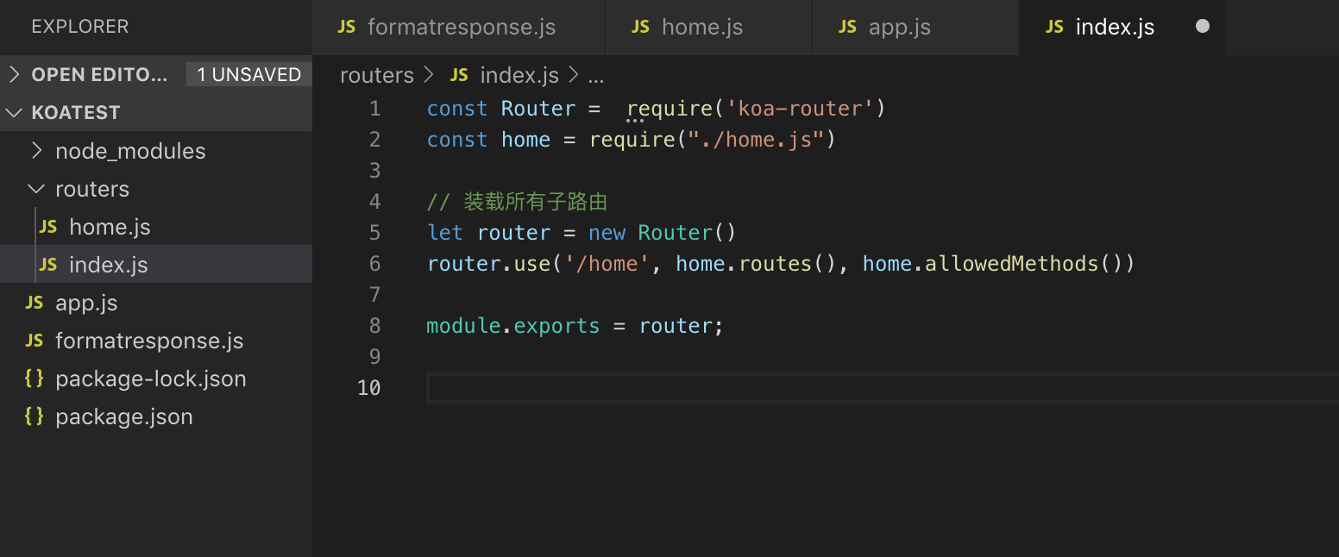Click the braces icon beside package.json
The width and height of the screenshot is (1339, 557).
tap(35, 416)
